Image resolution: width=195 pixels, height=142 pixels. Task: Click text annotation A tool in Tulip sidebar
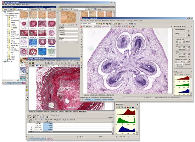[x=82, y=57]
